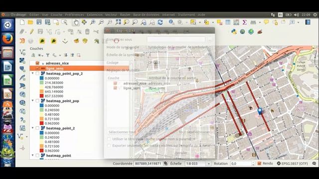Open the attribute table icon
The height and width of the screenshot is (179, 319).
tap(228, 22)
